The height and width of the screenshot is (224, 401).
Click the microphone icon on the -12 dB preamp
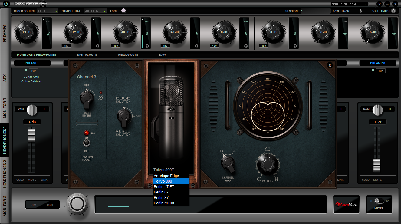97,34
